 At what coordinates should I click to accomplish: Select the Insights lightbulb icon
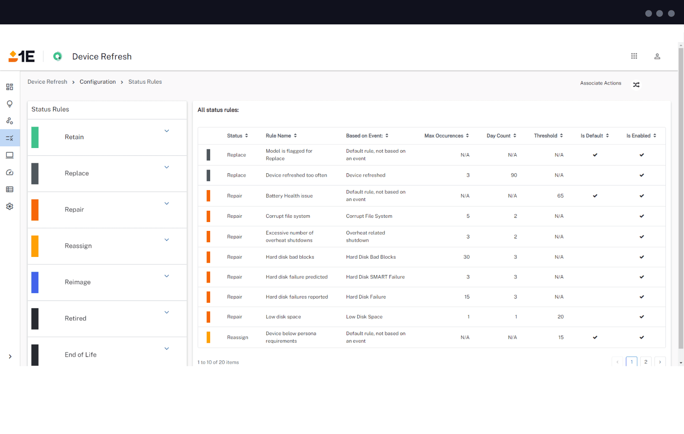click(10, 104)
